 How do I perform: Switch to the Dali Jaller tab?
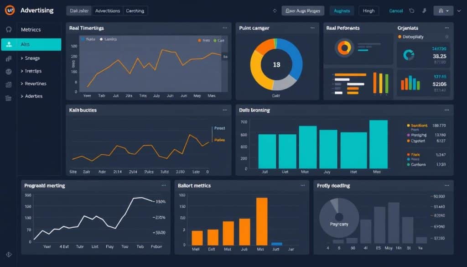click(x=79, y=11)
